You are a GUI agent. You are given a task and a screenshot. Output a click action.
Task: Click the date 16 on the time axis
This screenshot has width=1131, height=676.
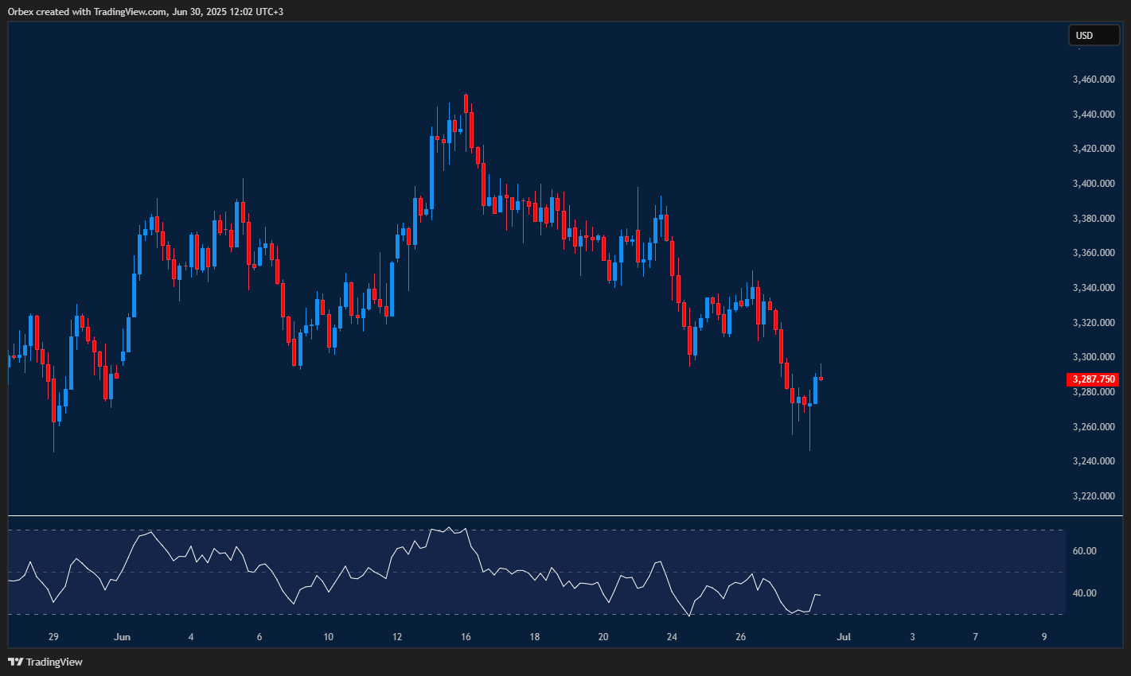point(465,636)
